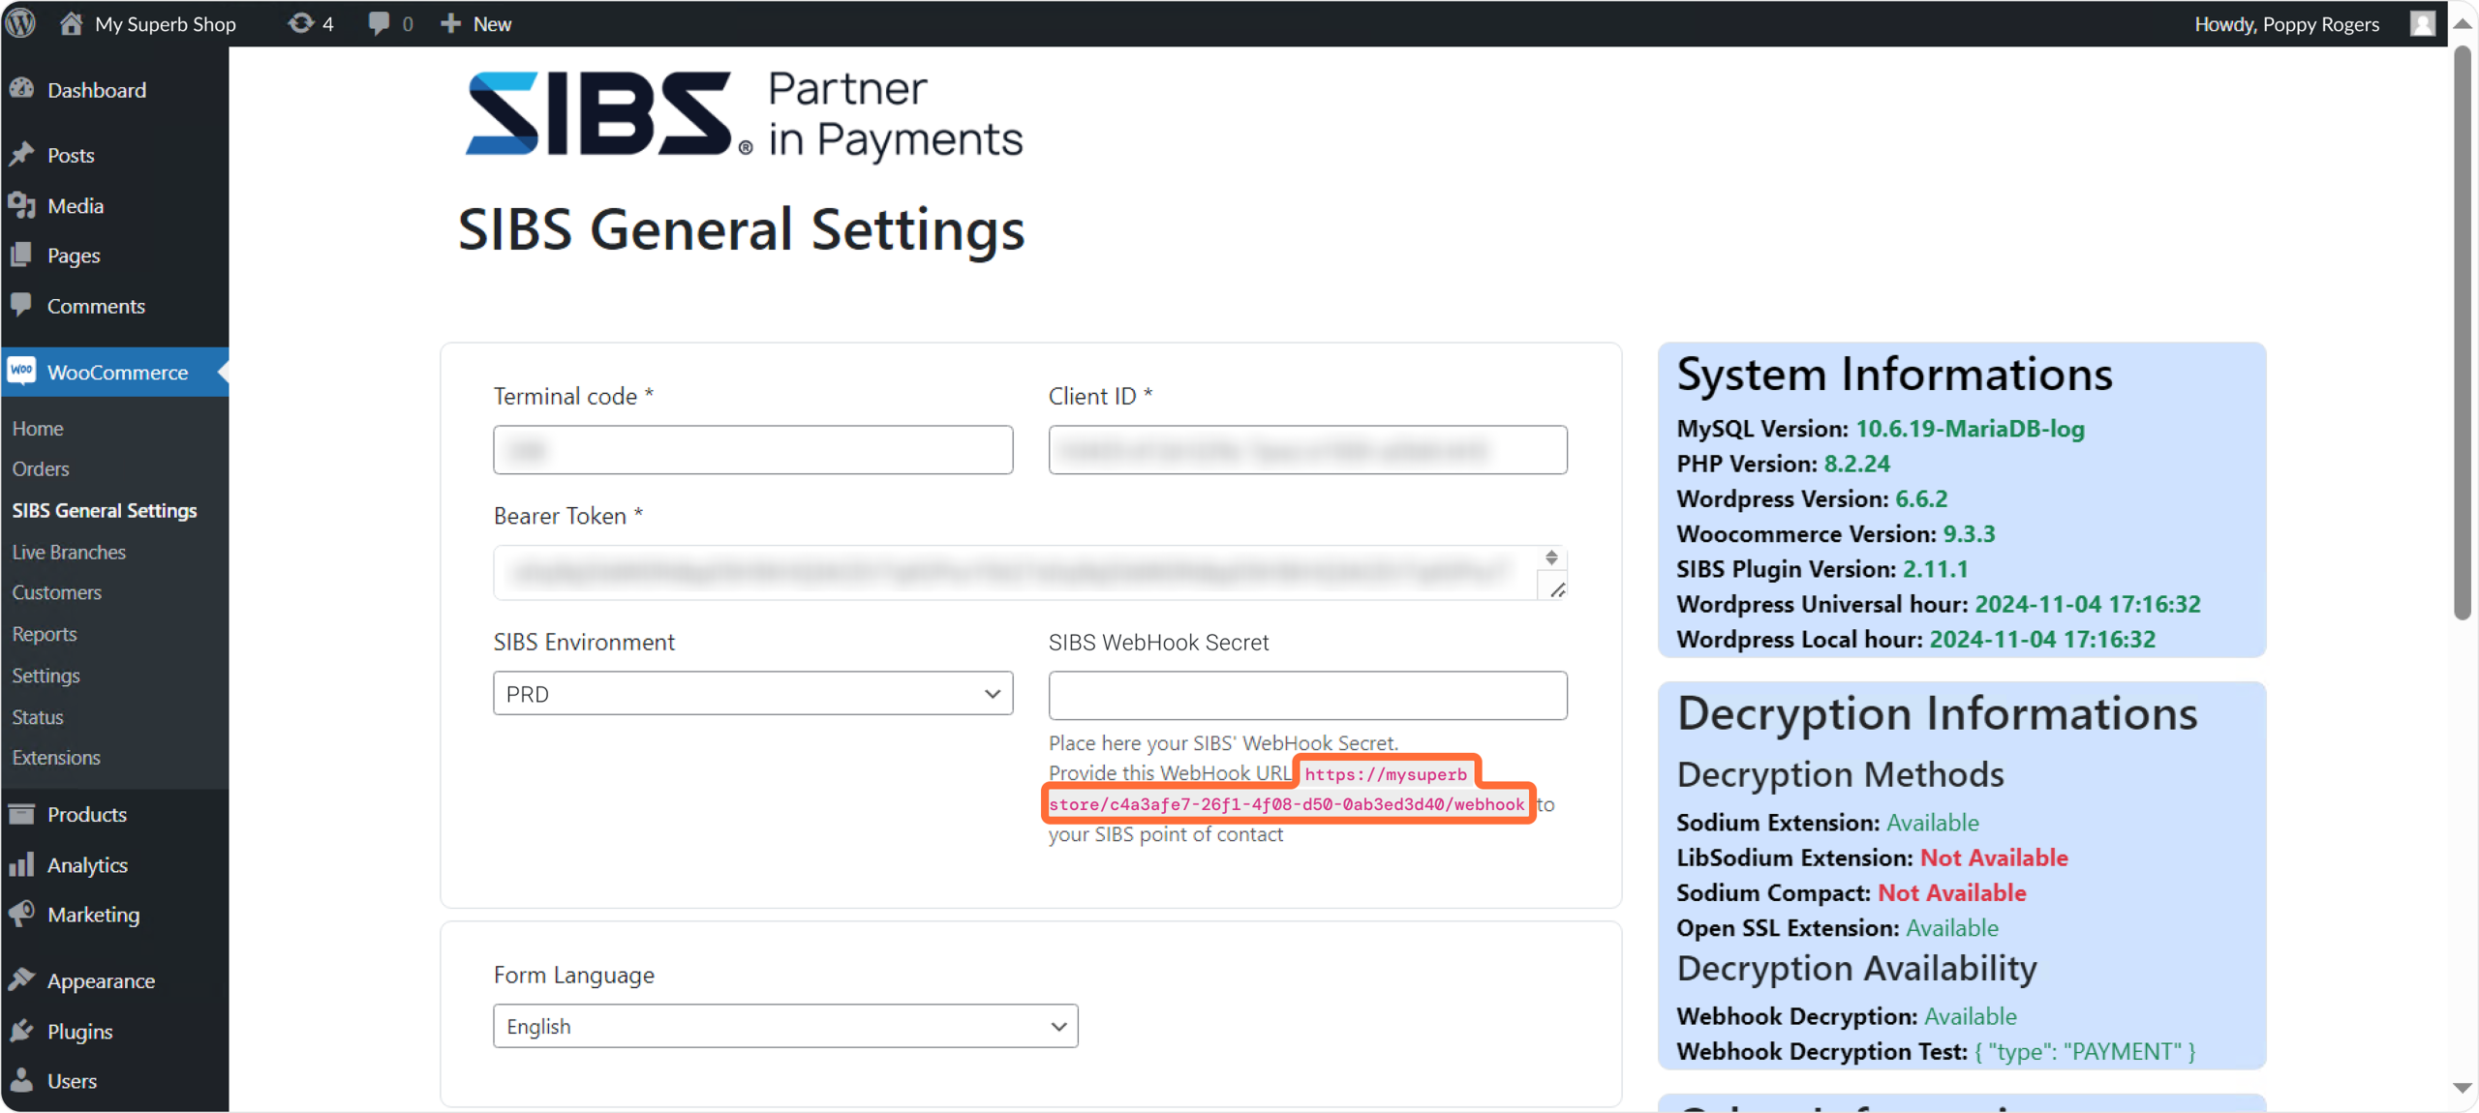Click the comments bubble icon in the top bar

[x=380, y=23]
